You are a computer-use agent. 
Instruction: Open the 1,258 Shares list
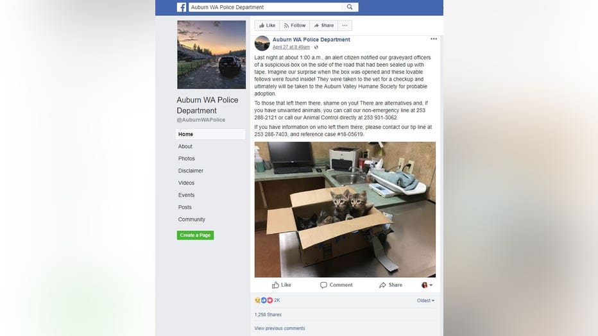(x=268, y=315)
